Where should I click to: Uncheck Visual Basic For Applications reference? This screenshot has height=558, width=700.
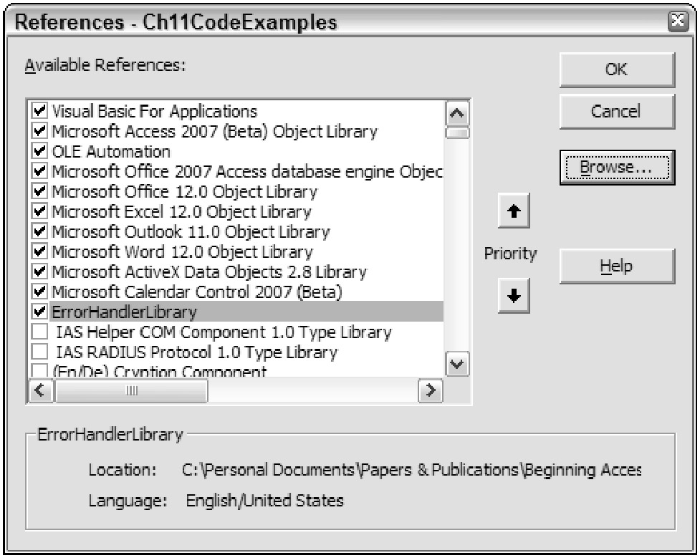tap(40, 112)
